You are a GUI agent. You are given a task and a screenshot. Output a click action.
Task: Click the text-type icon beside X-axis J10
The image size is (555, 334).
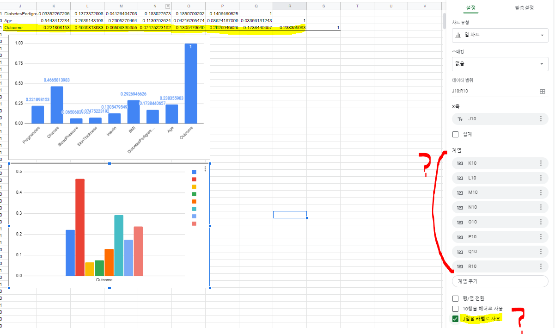coord(460,119)
